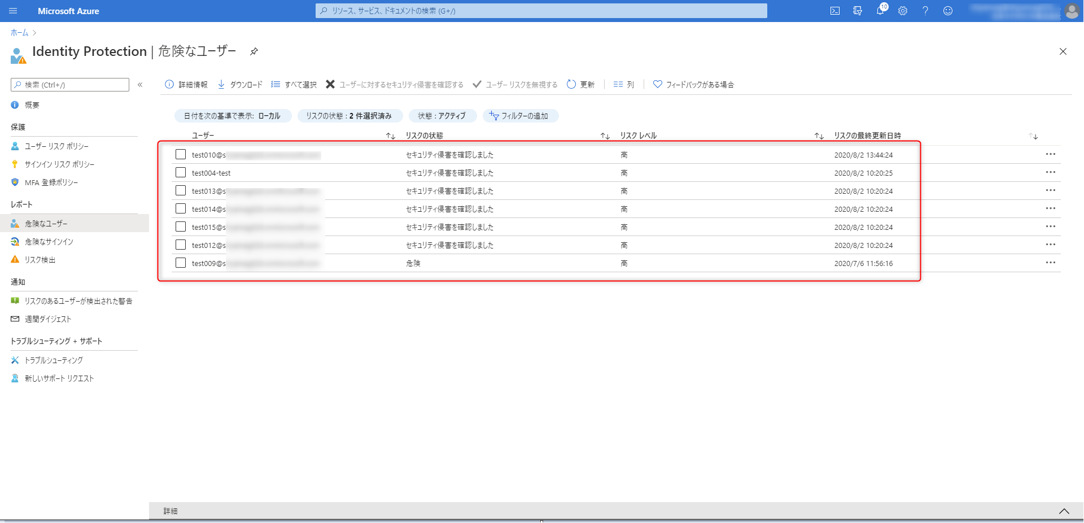The height and width of the screenshot is (523, 1084).
Task: Sort by the ユーザー column
Action: (391, 136)
